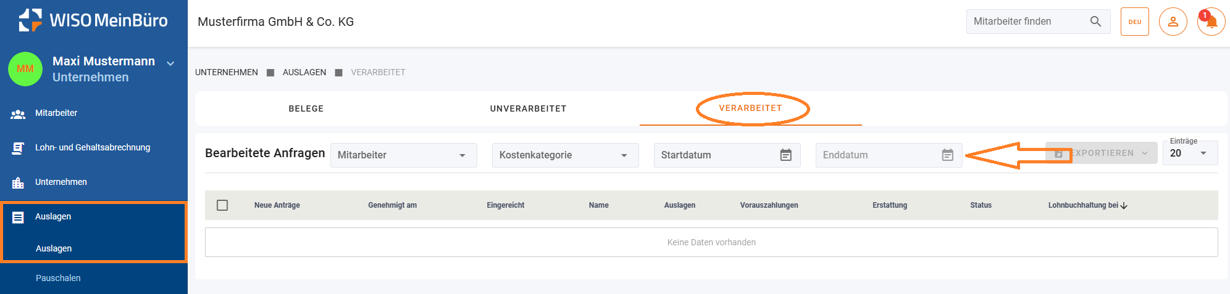The width and height of the screenshot is (1230, 294).
Task: Open the user profile icon
Action: pyautogui.click(x=1173, y=22)
